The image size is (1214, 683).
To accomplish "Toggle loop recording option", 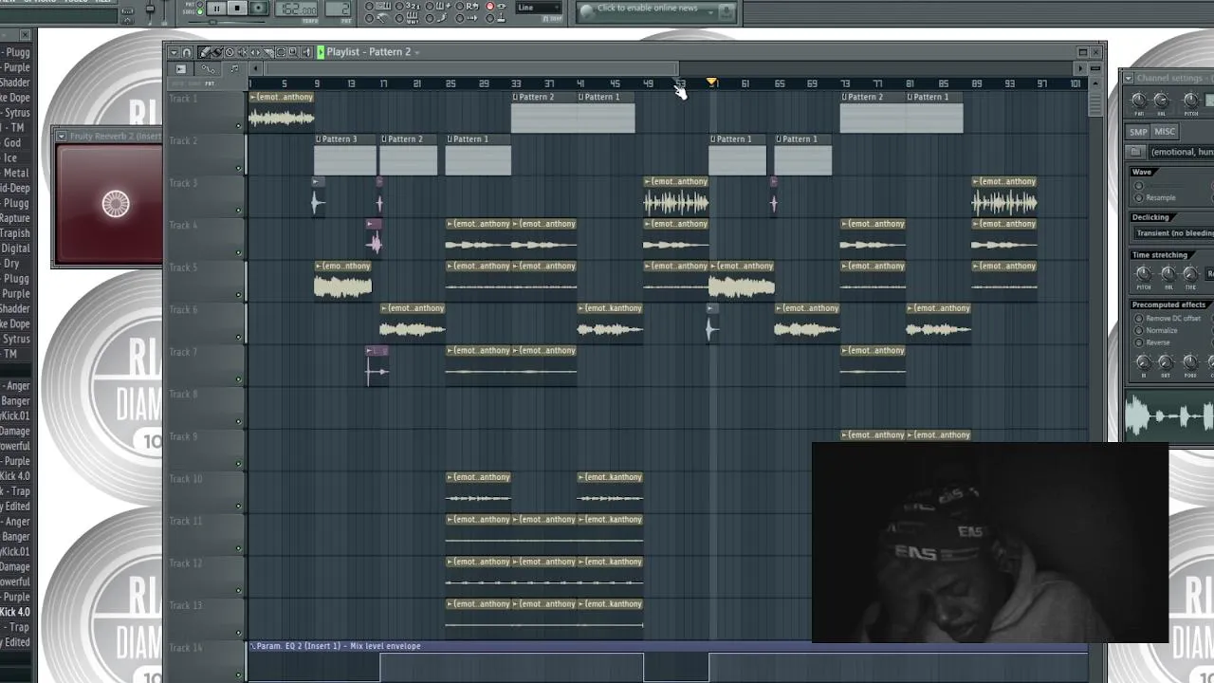I will (459, 6).
